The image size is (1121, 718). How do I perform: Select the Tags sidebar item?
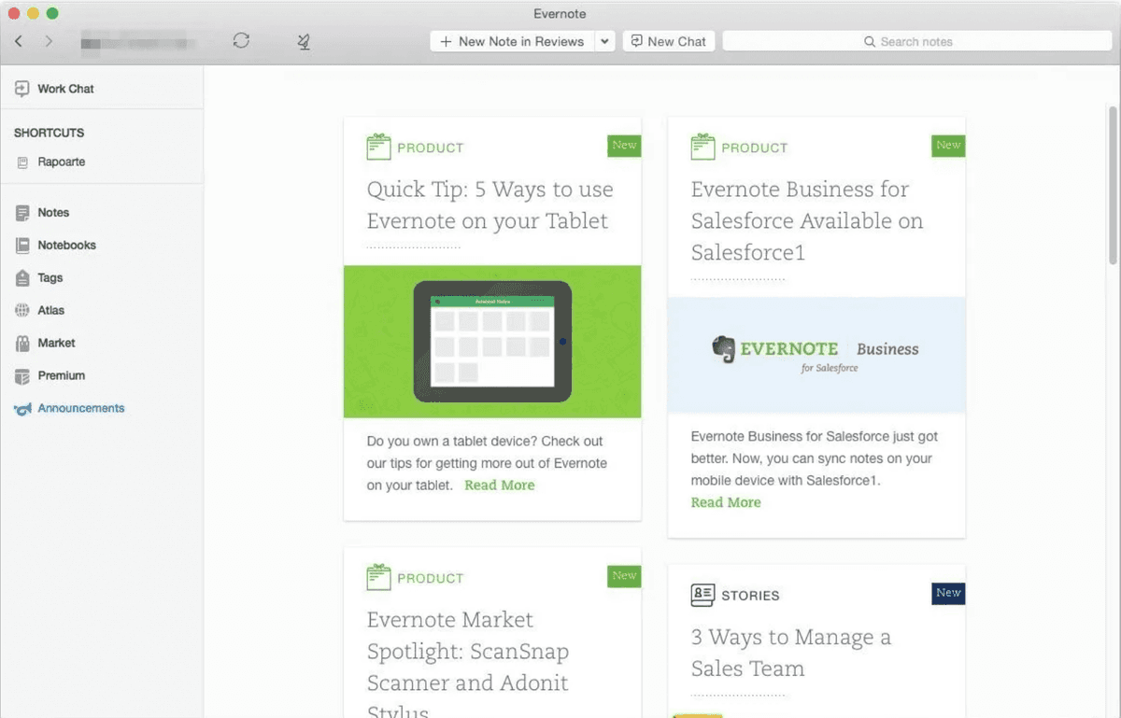(50, 277)
